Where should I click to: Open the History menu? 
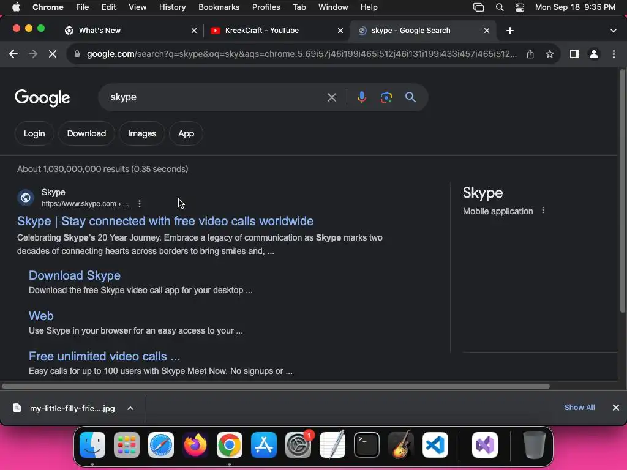click(172, 7)
